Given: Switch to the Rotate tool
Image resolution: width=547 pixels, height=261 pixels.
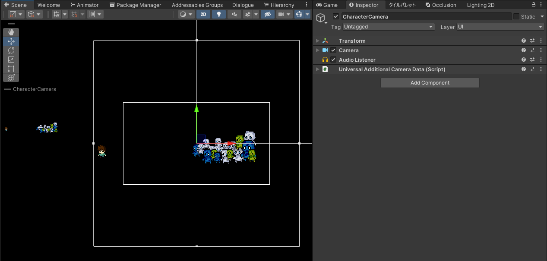Looking at the screenshot, I should [x=11, y=50].
